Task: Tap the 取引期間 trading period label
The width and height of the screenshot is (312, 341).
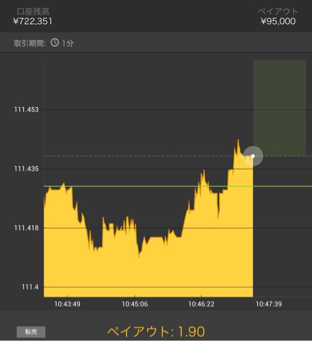Action: coord(30,43)
